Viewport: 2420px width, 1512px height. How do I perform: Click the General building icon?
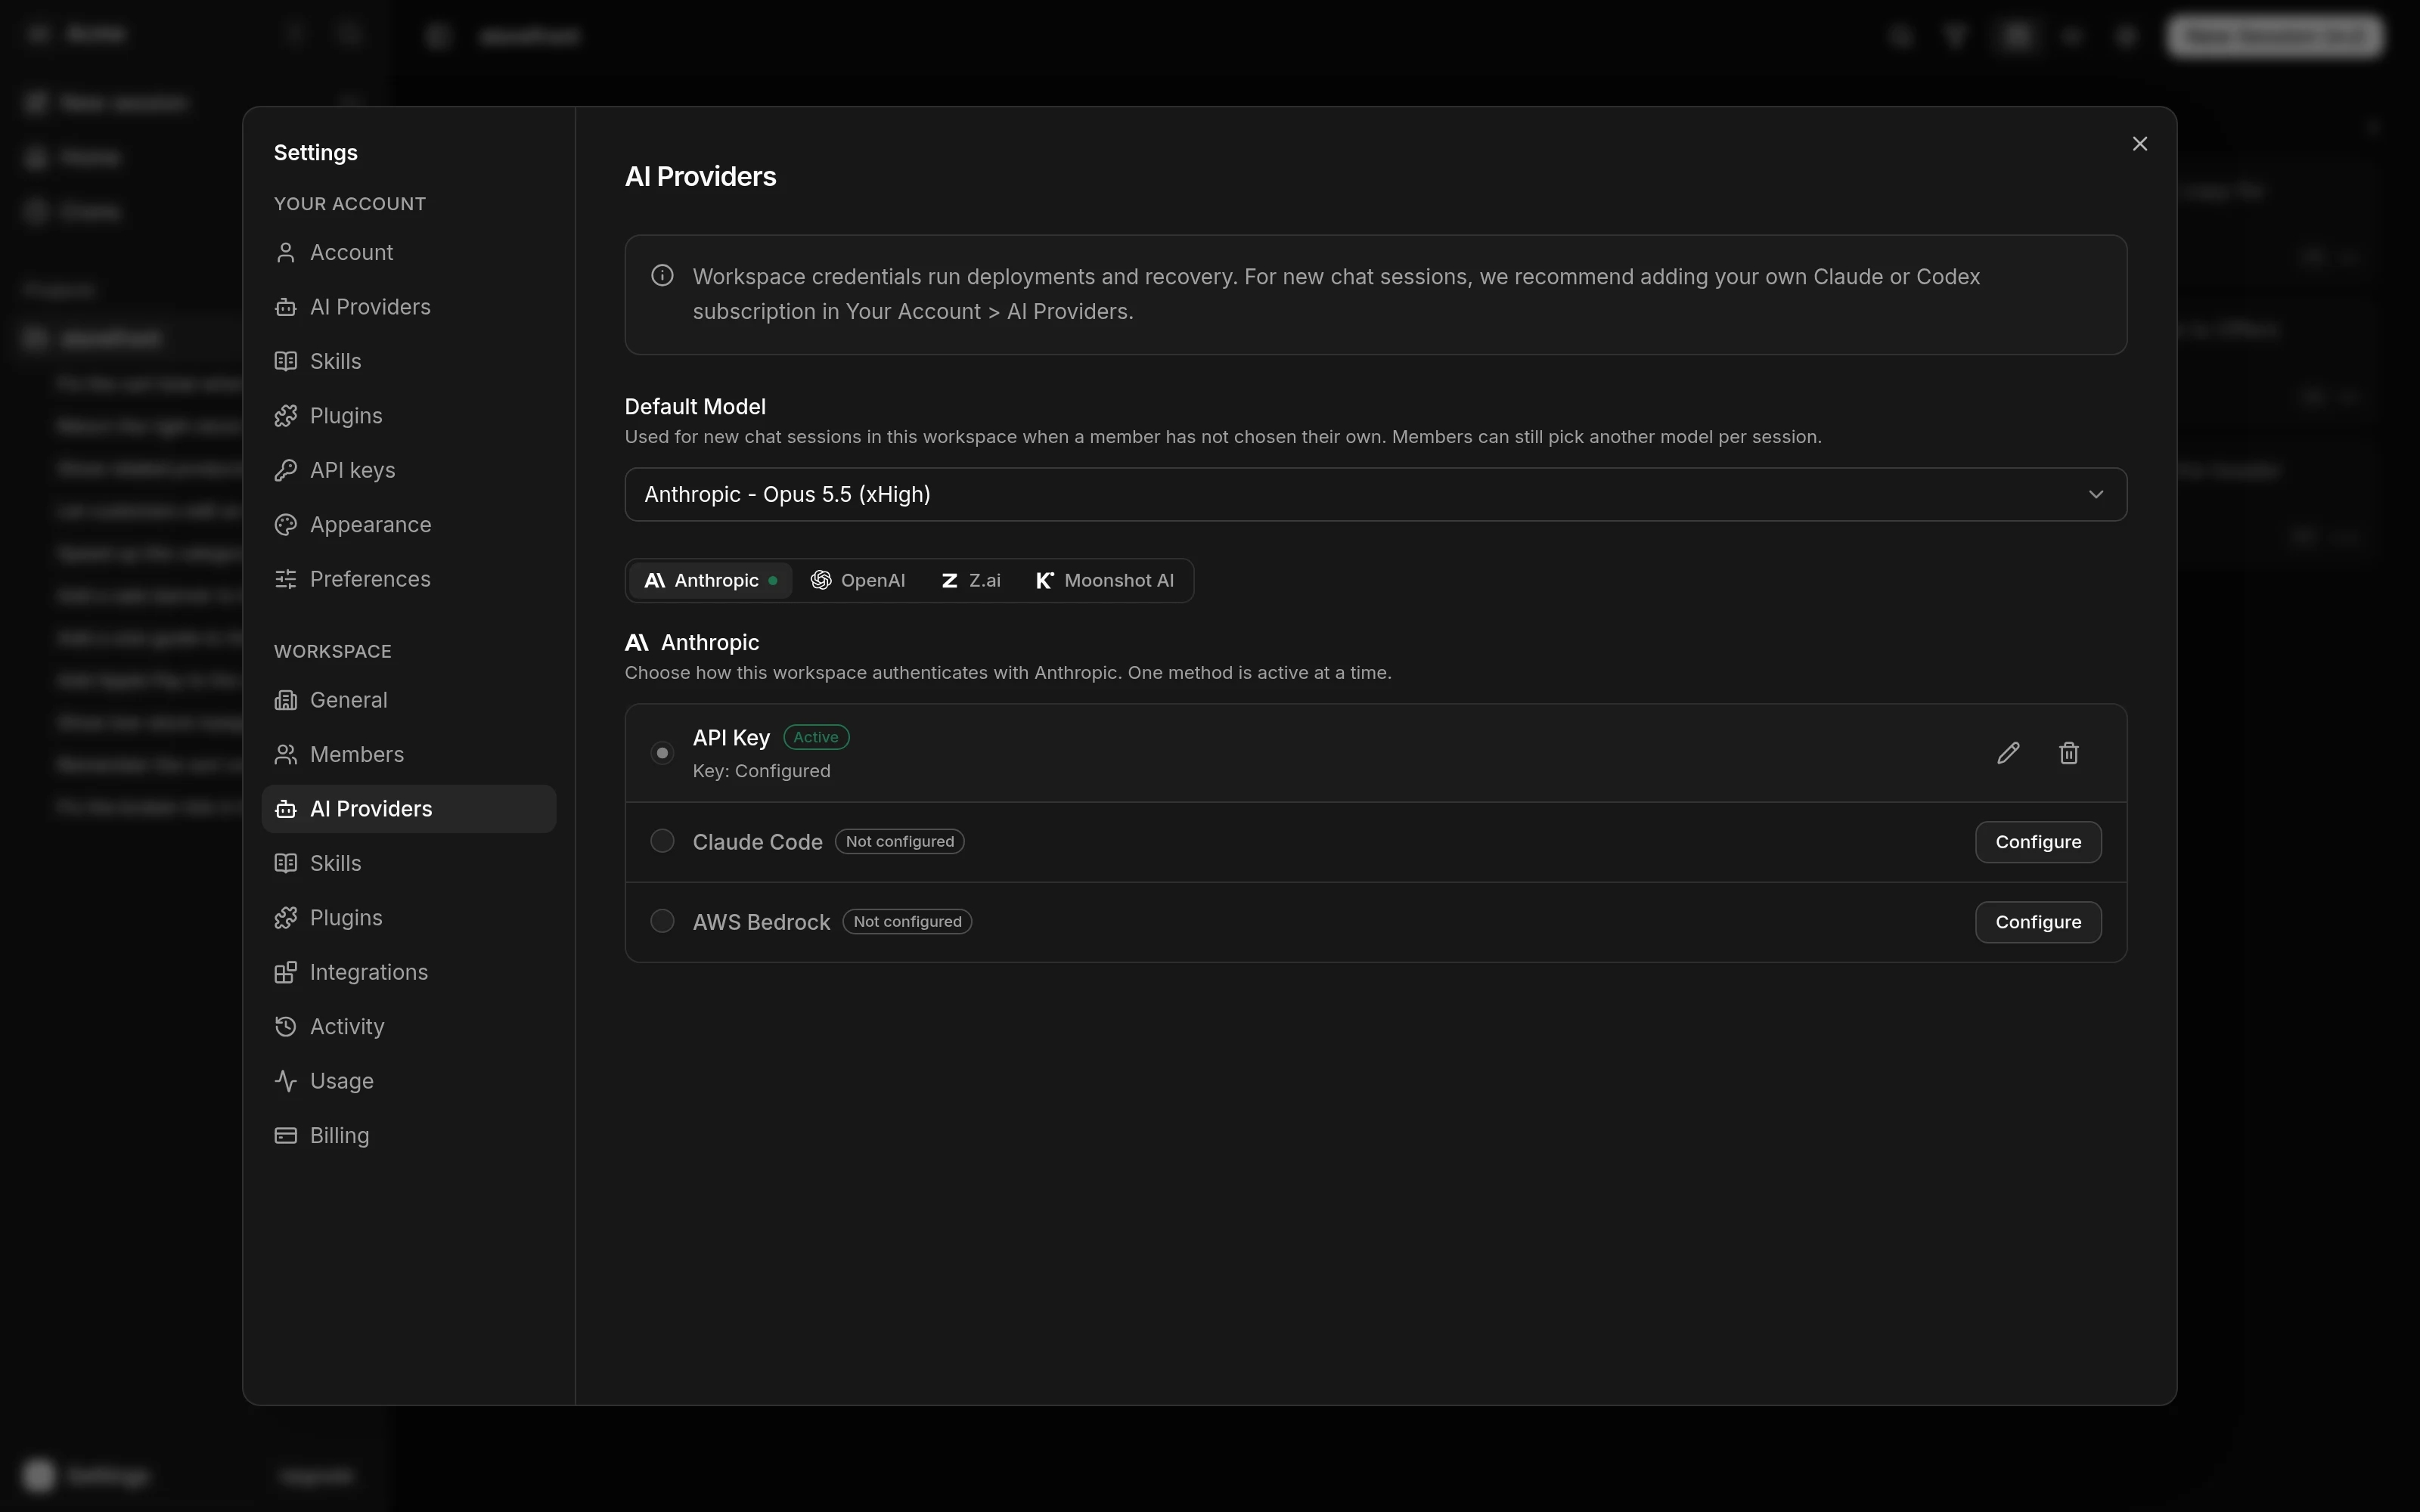(x=286, y=700)
